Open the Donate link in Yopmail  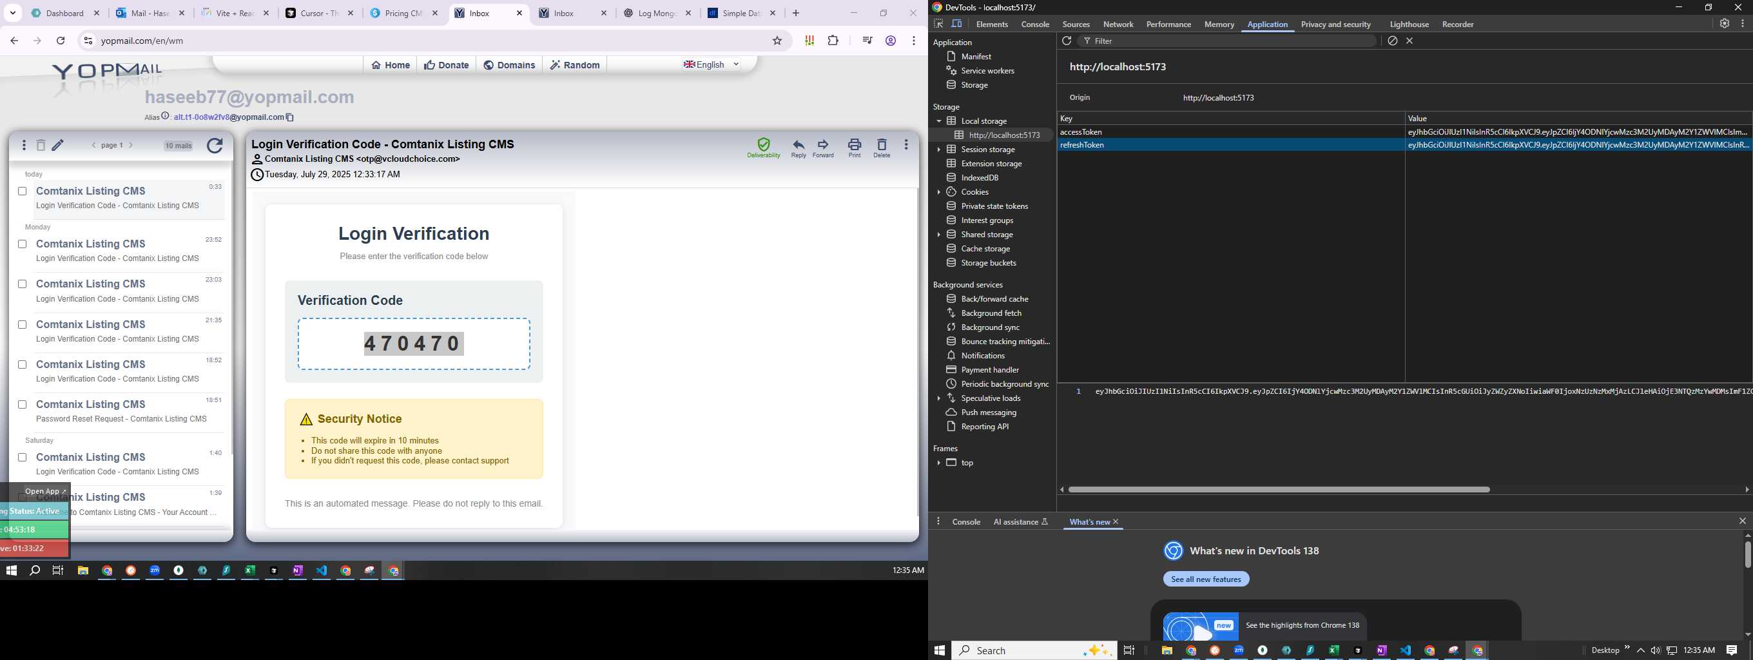click(x=447, y=65)
